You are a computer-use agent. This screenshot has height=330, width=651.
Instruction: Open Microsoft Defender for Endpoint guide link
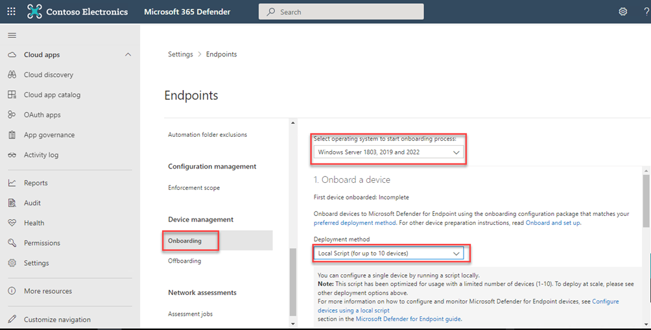point(408,319)
